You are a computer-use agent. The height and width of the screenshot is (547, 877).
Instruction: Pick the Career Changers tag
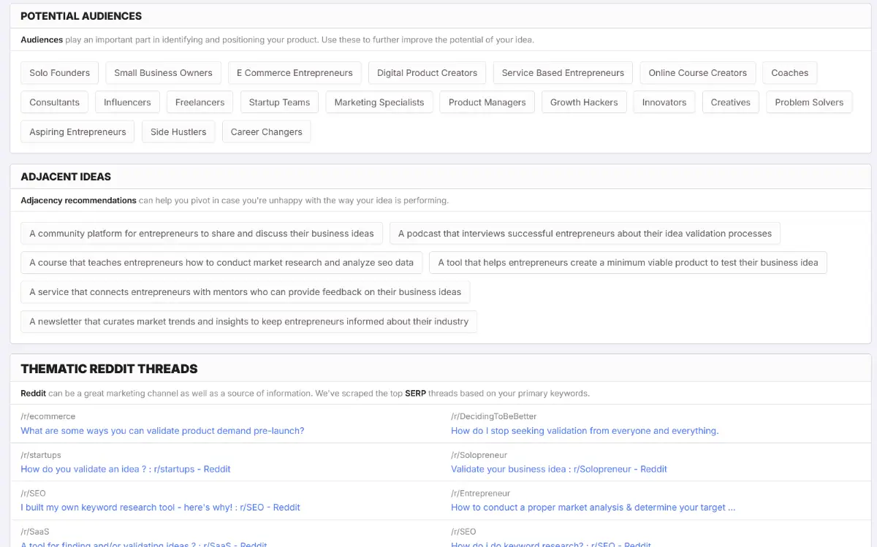point(266,132)
